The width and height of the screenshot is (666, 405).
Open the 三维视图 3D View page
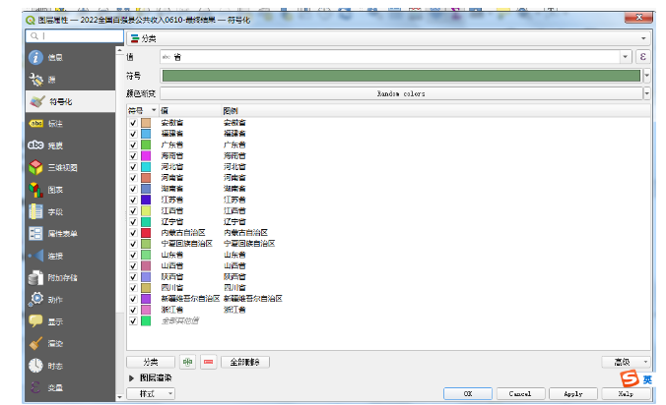pos(70,168)
